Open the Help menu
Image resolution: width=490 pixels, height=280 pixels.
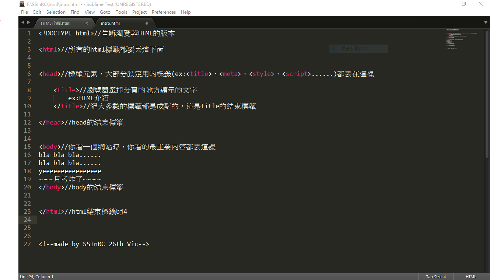click(186, 12)
